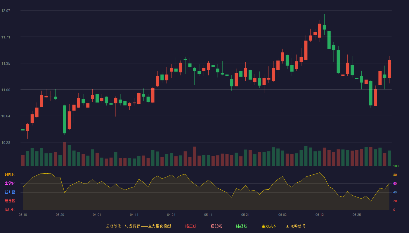
Task: Click the tallest red volume bar near 03-20
Action: 65,154
